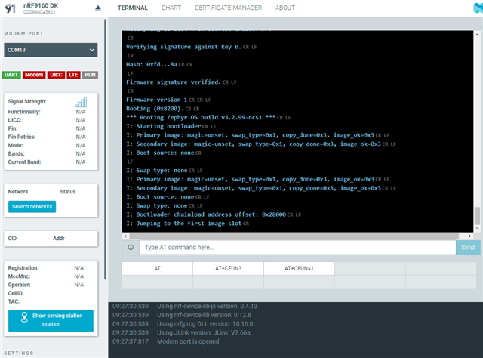Click the Network column header
Screen dimensions: 483x358
click(x=18, y=192)
